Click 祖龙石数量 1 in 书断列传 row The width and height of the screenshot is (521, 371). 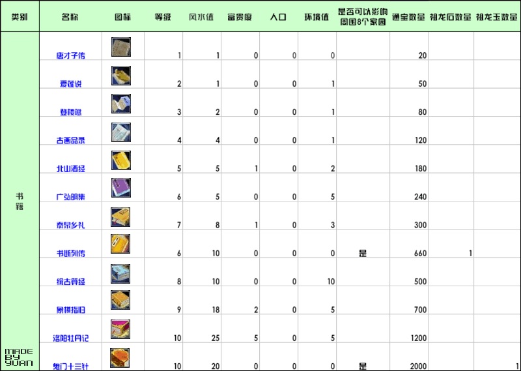click(470, 254)
